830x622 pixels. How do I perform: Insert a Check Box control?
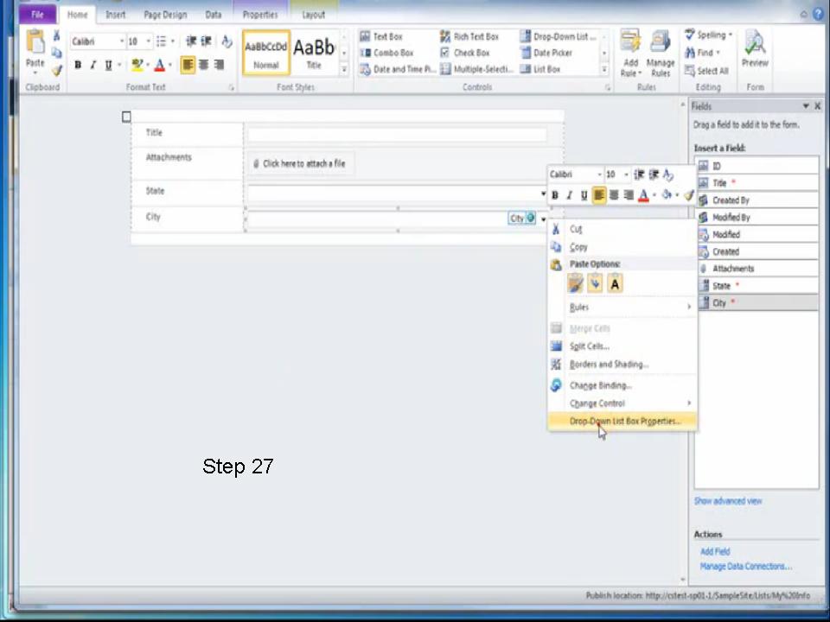click(471, 52)
